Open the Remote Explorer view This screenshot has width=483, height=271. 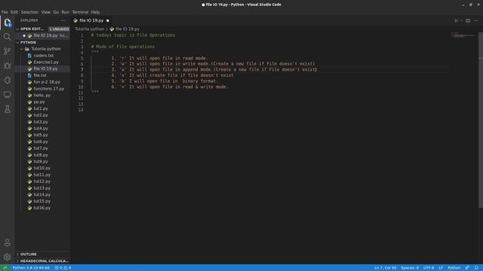7,95
